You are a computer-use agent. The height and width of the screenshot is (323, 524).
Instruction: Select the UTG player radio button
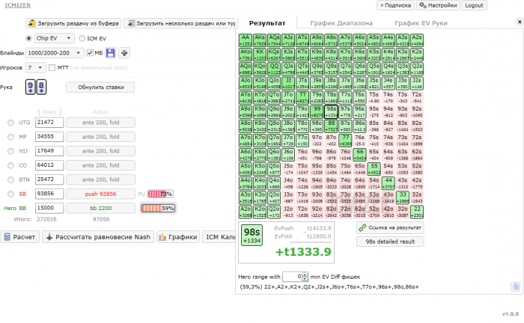(x=10, y=123)
